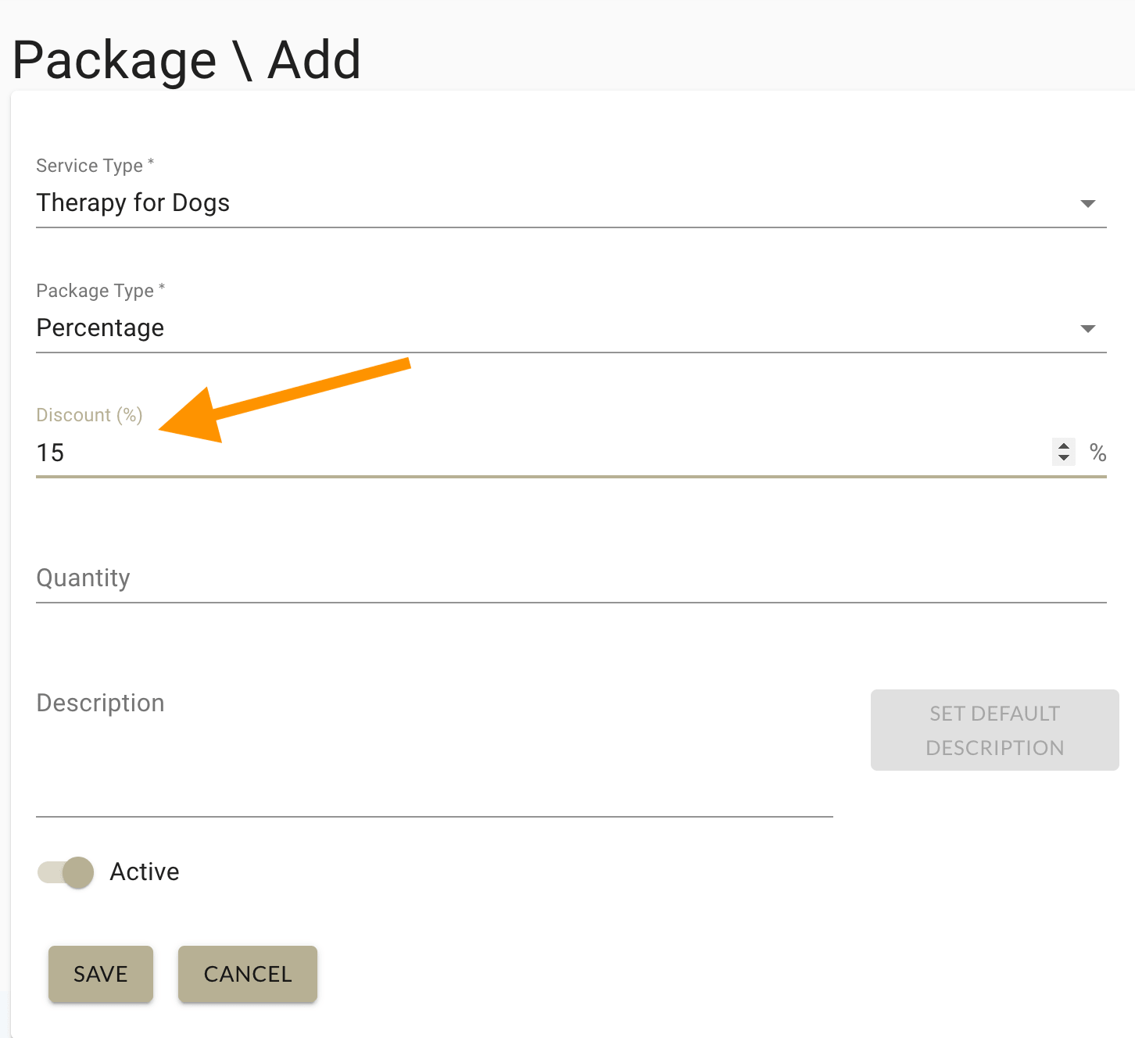
Task: Expand the Percentage selector arrow
Action: 1088,328
